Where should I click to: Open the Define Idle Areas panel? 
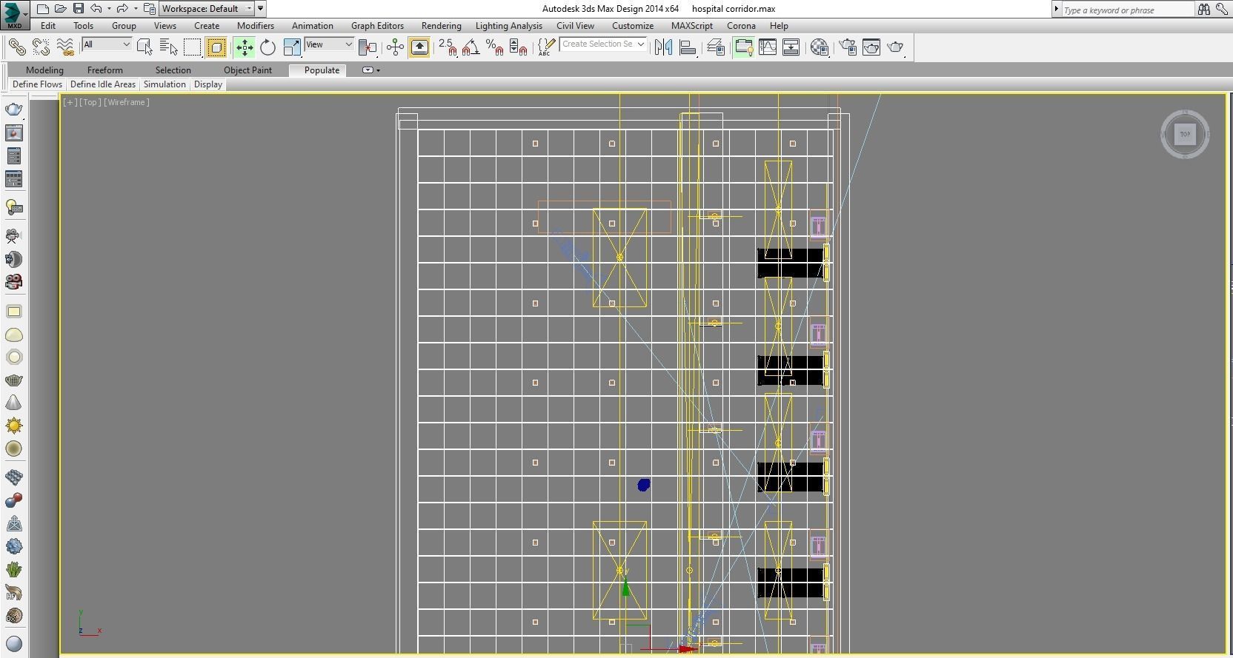(x=103, y=84)
